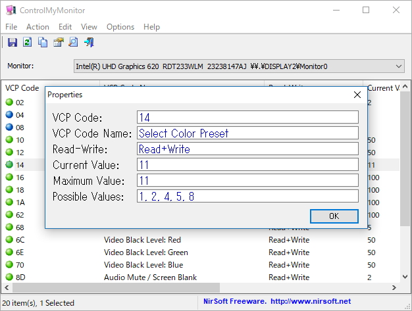Open the Action menu
This screenshot has width=412, height=311.
(x=38, y=27)
